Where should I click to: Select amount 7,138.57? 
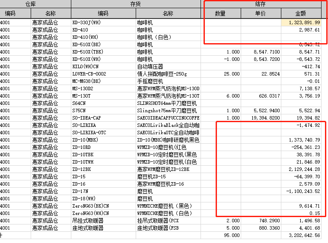click(x=301, y=88)
